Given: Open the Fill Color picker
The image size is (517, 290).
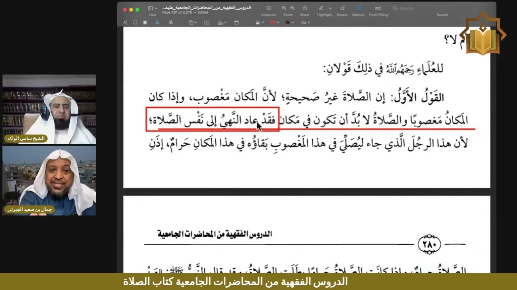Looking at the screenshot, I should [289, 23].
